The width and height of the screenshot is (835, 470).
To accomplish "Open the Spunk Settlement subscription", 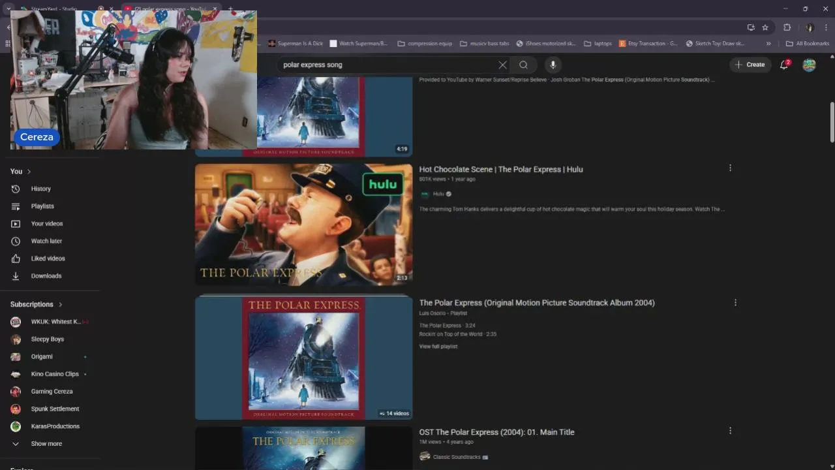I will pyautogui.click(x=55, y=409).
